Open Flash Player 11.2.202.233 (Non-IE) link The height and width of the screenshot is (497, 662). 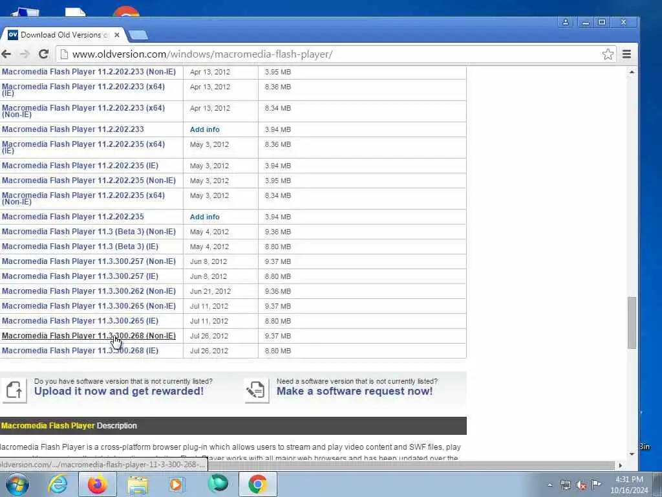click(89, 72)
